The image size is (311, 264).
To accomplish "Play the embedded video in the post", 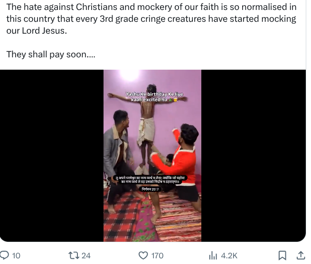I will pos(152,155).
